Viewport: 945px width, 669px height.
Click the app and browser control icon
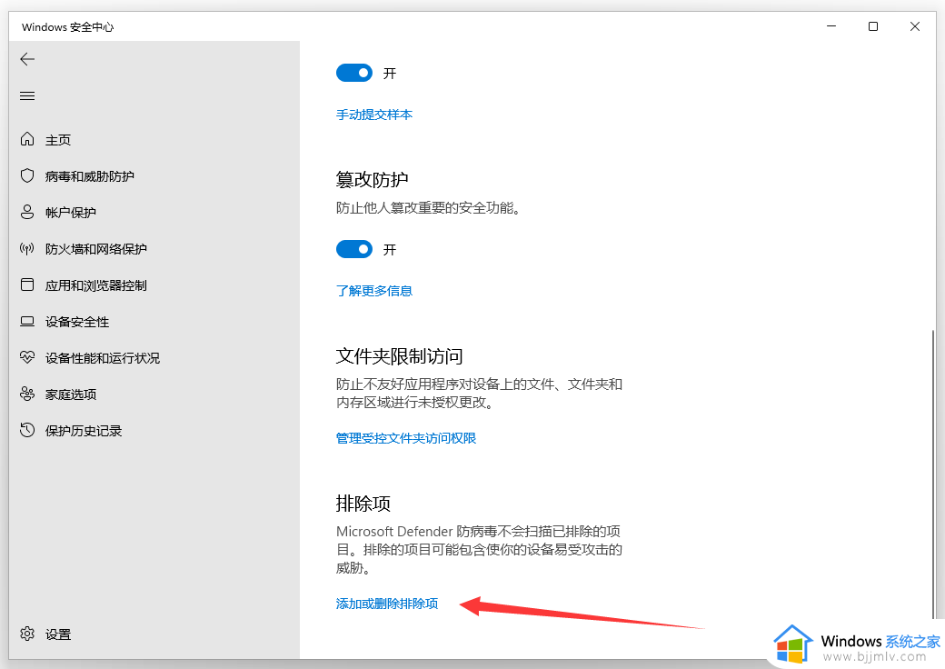coord(27,285)
